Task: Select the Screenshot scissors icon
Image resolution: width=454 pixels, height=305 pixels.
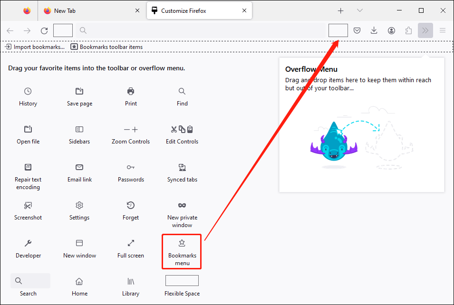Action: pyautogui.click(x=28, y=205)
